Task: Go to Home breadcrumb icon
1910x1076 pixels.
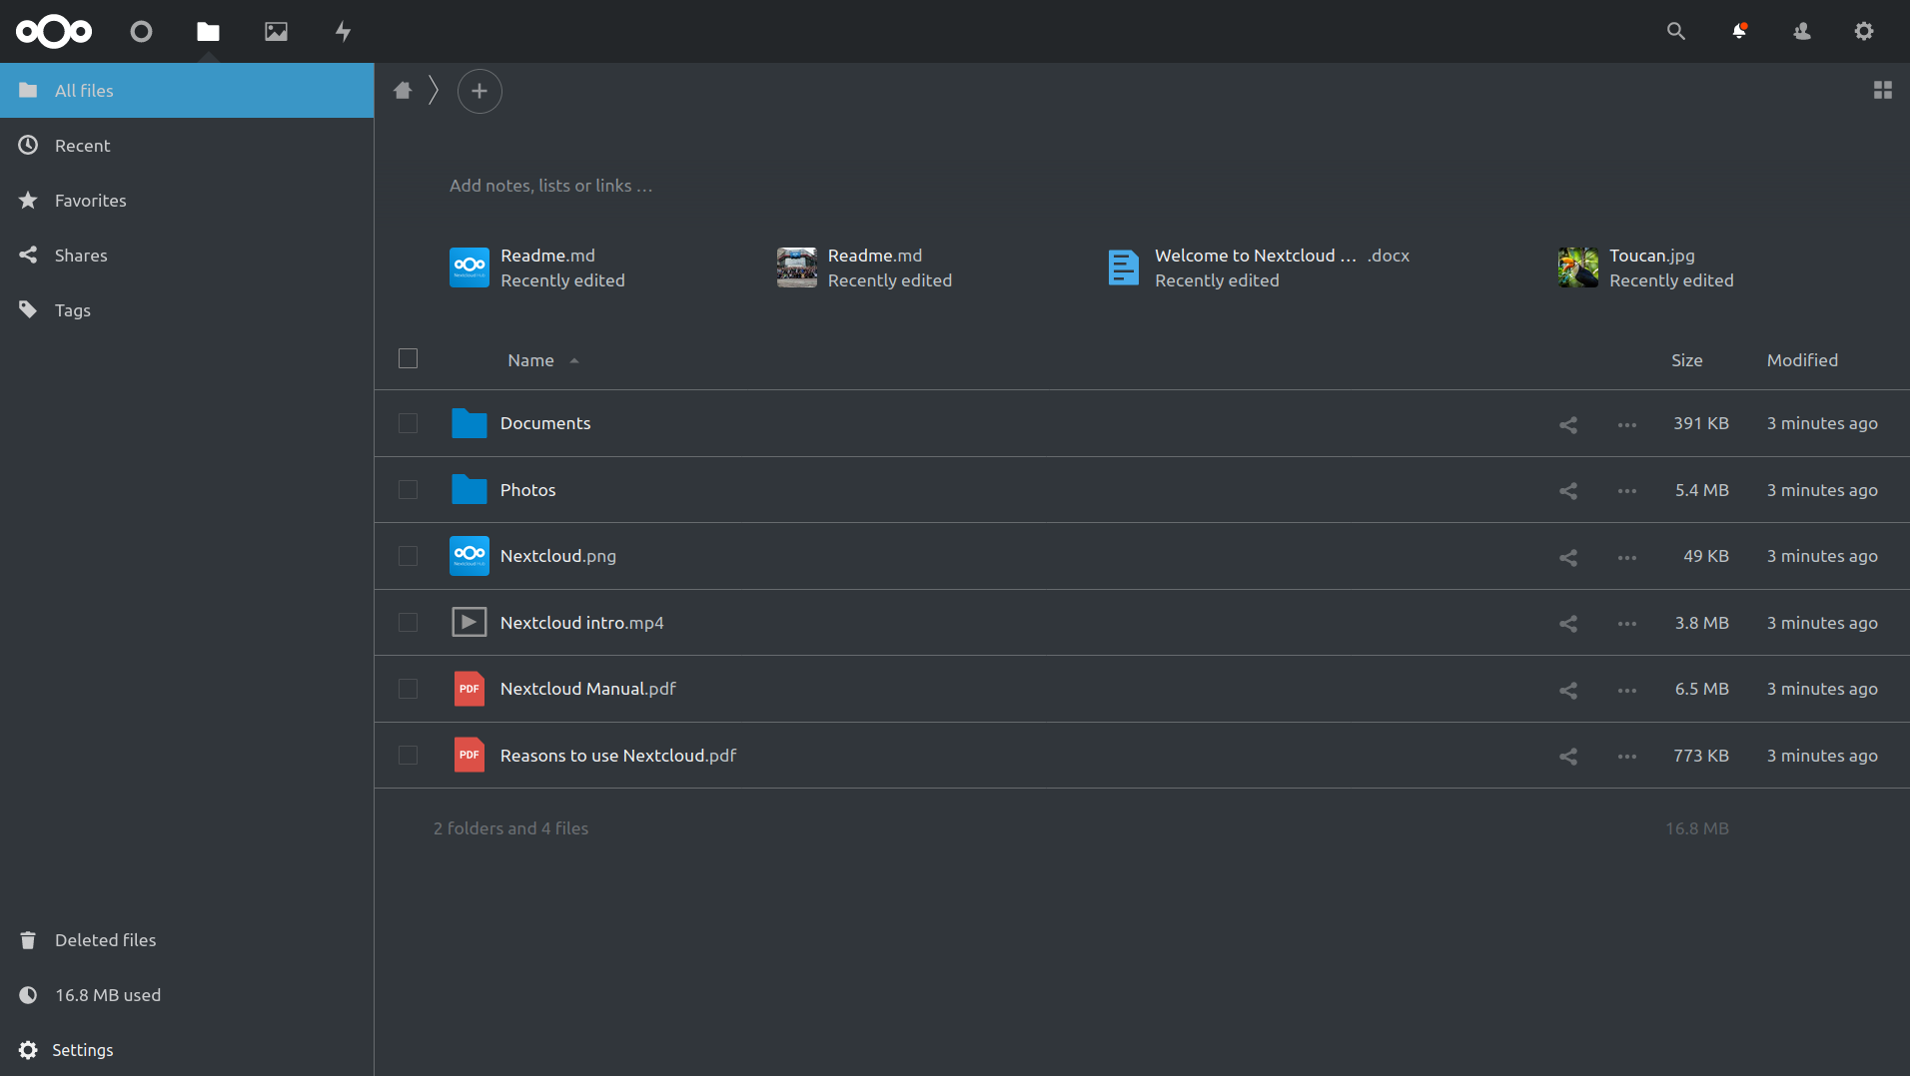Action: tap(403, 90)
